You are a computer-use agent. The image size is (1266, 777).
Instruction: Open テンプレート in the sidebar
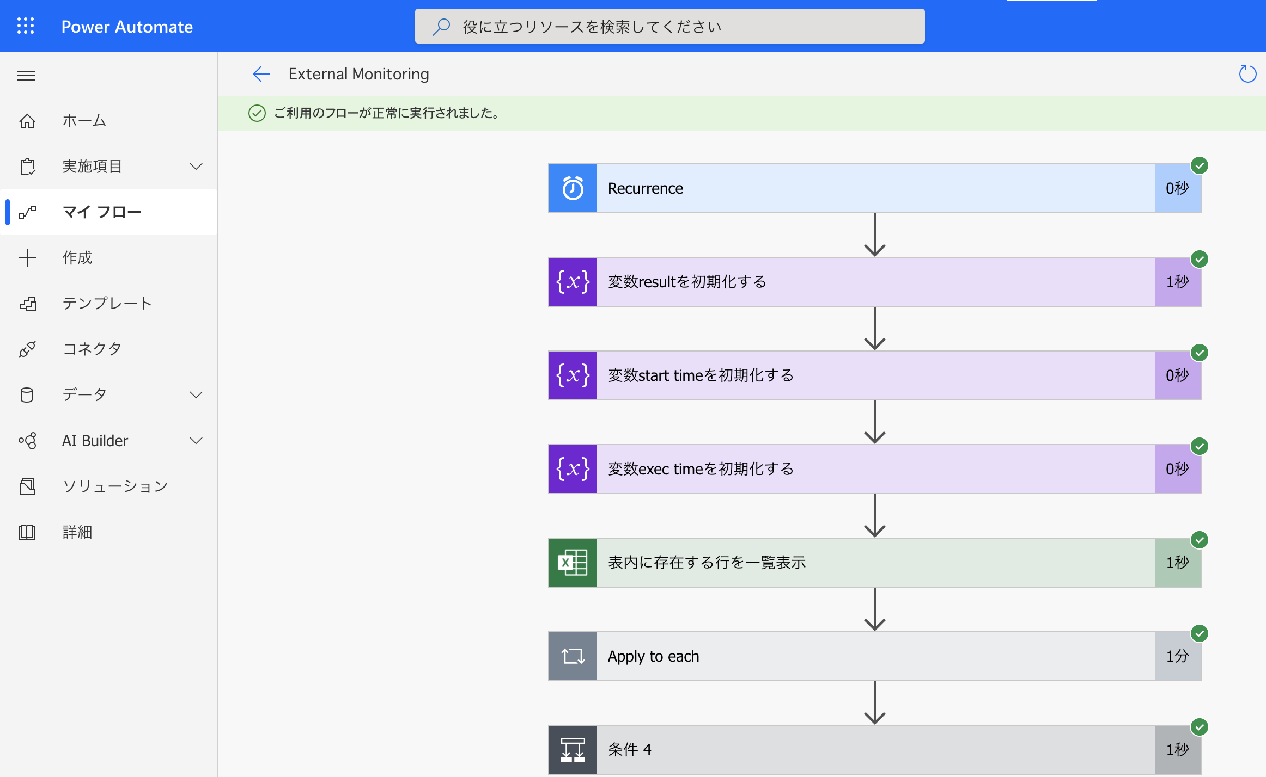click(x=108, y=304)
